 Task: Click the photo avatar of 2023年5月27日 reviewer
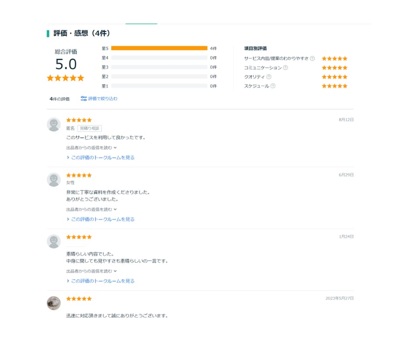[54, 303]
